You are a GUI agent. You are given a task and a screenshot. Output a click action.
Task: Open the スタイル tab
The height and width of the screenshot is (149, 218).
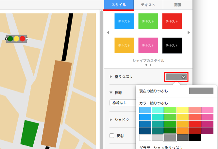pos(119,5)
